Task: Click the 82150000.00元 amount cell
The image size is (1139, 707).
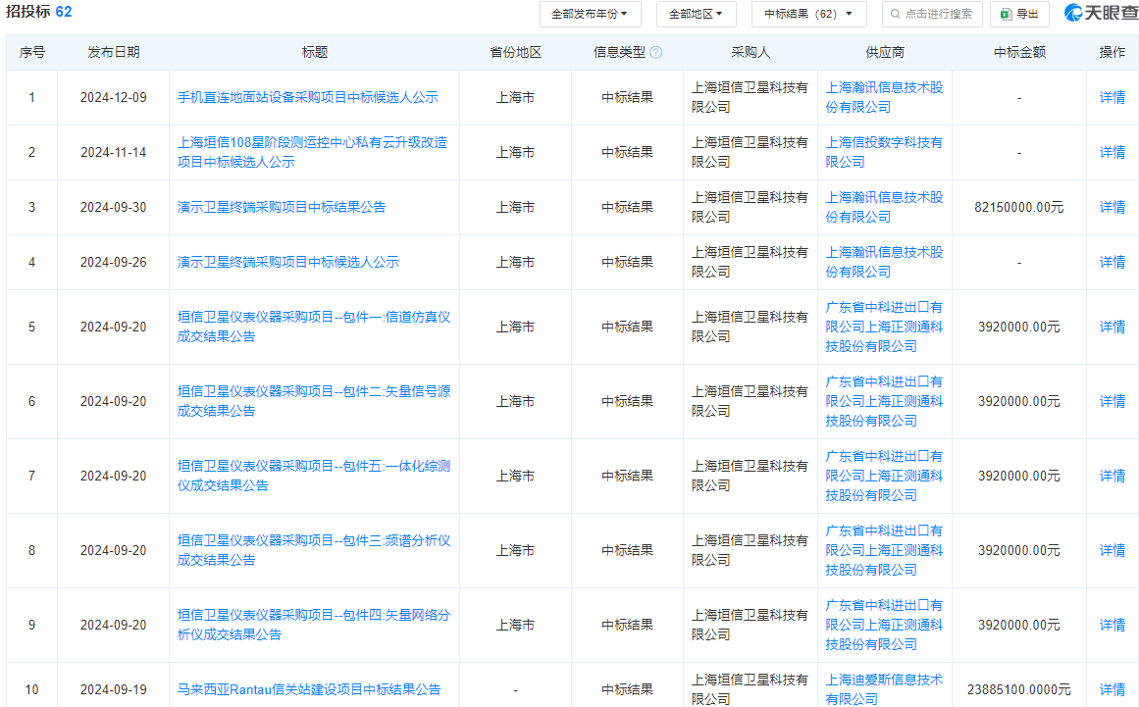Action: [x=1019, y=207]
